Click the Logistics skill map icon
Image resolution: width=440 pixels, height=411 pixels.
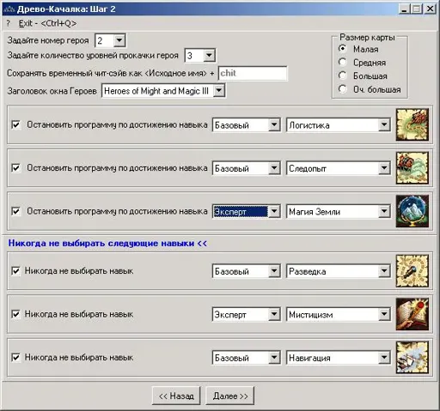[x=412, y=124]
